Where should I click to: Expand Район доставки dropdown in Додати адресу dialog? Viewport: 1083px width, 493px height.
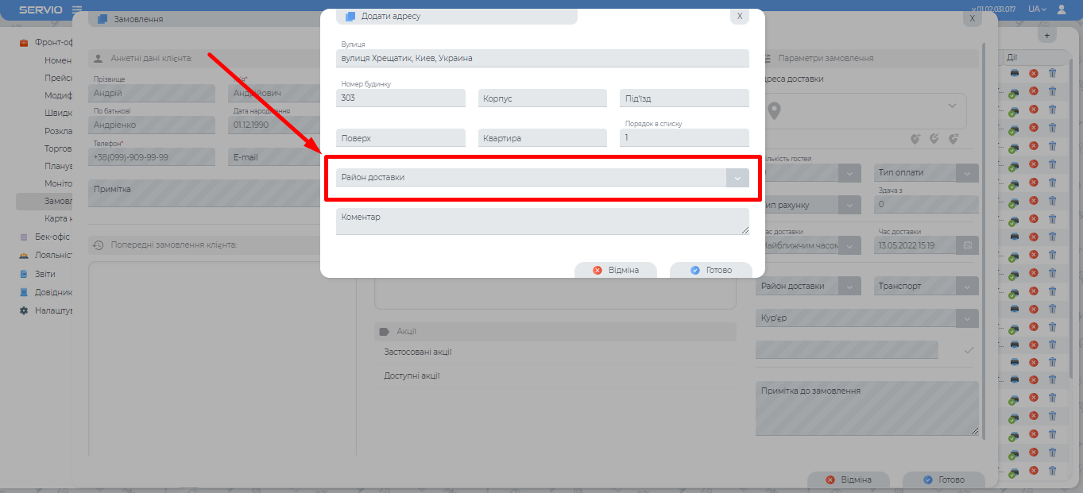coord(737,178)
